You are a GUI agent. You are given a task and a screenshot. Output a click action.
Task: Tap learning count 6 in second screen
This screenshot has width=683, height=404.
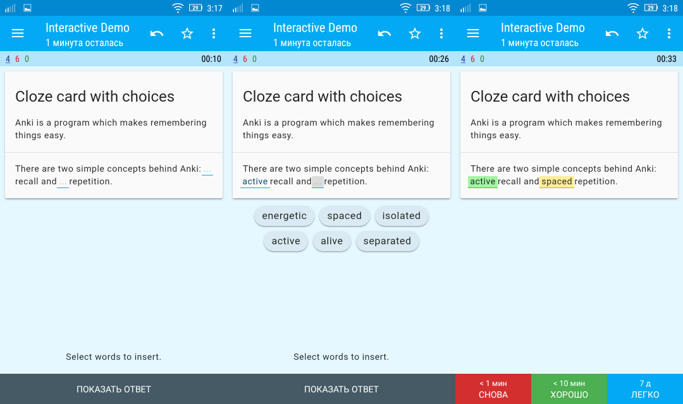pyautogui.click(x=245, y=59)
